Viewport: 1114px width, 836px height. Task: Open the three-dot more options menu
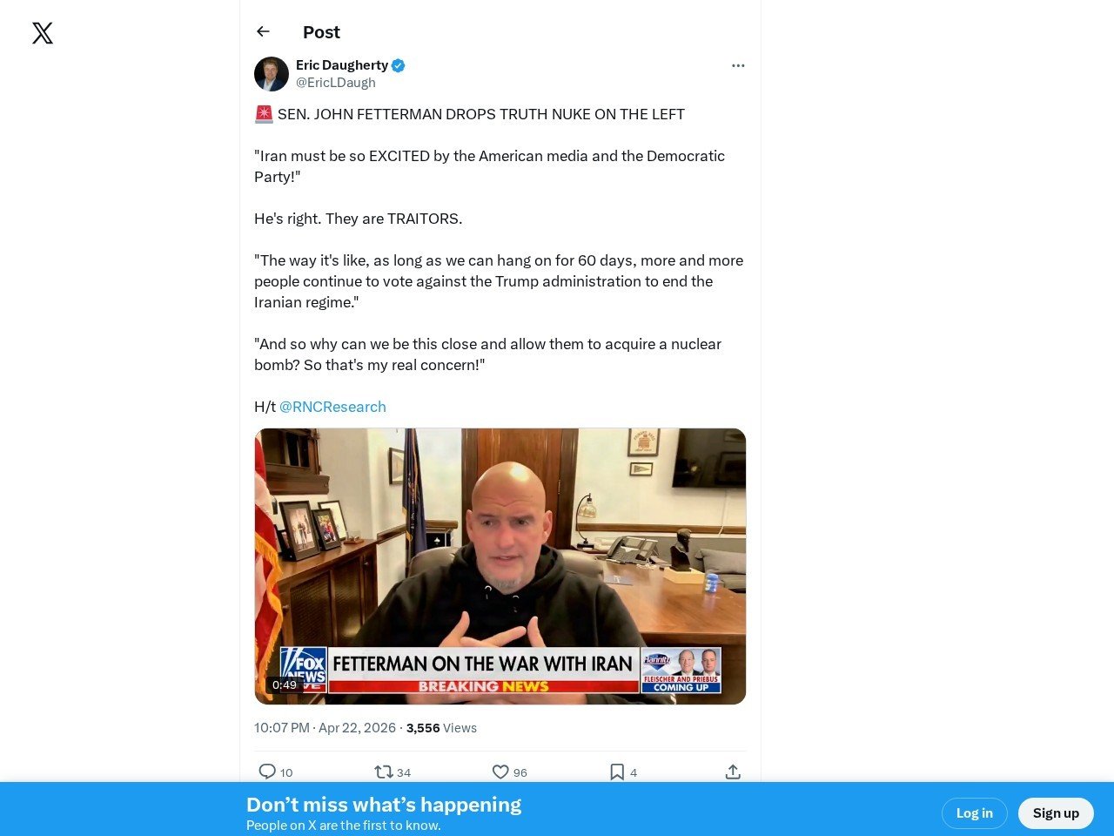738,65
